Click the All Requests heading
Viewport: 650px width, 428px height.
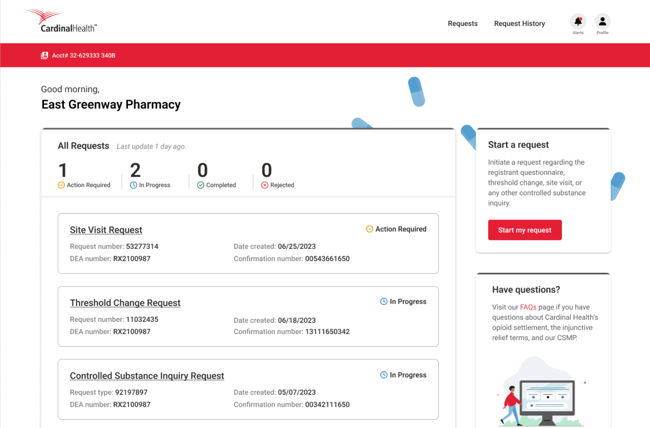[x=83, y=146]
